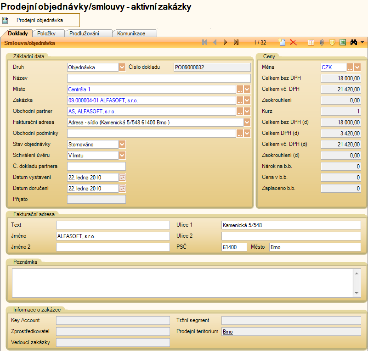The image size is (368, 351).
Task: Open the ALFASOFT Zakázka link
Action: 103,100
